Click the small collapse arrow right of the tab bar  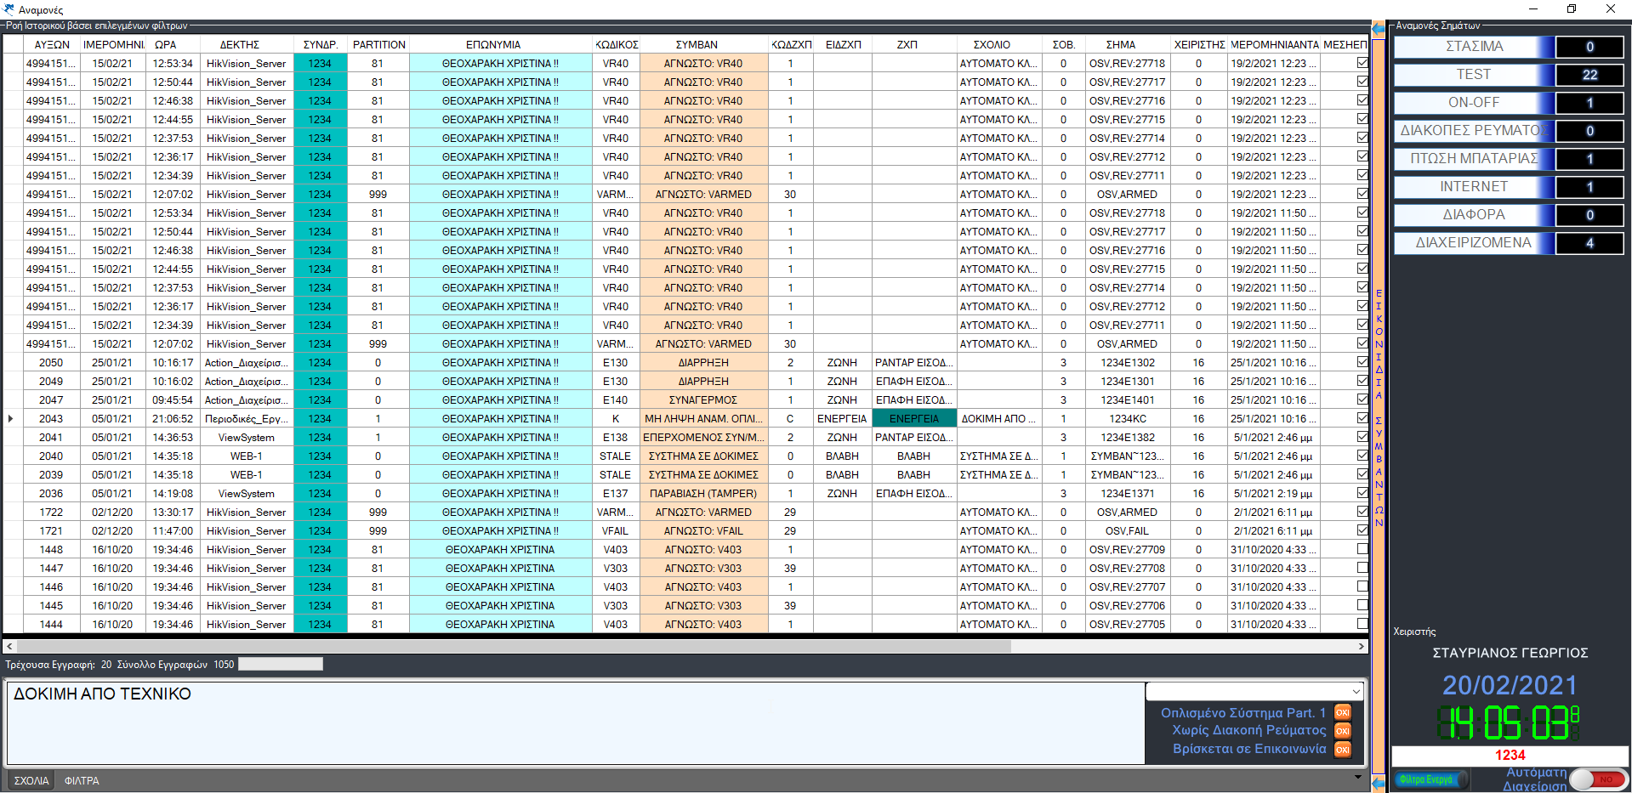(x=1358, y=777)
